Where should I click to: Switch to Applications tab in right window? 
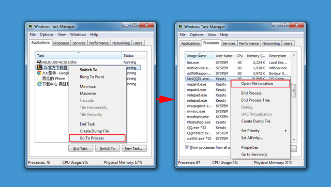click(190, 43)
